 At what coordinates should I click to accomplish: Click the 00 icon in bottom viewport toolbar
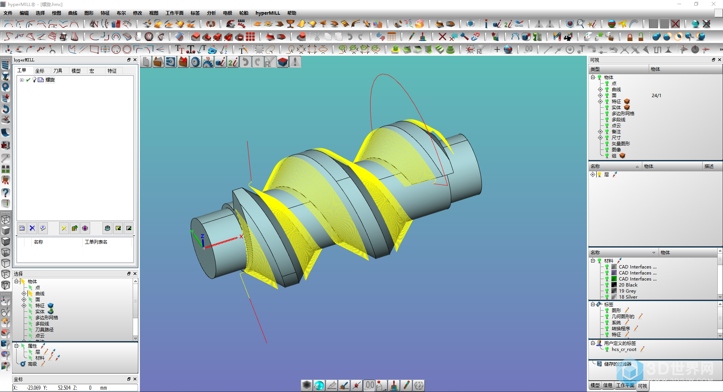point(369,385)
